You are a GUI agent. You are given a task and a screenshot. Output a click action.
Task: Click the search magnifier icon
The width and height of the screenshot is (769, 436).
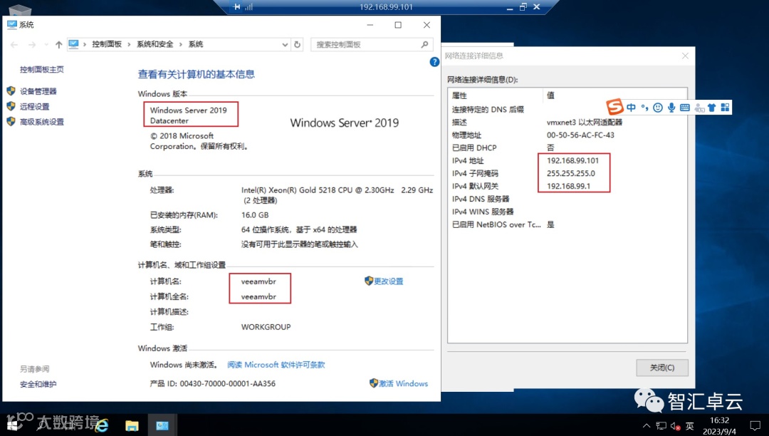(424, 45)
